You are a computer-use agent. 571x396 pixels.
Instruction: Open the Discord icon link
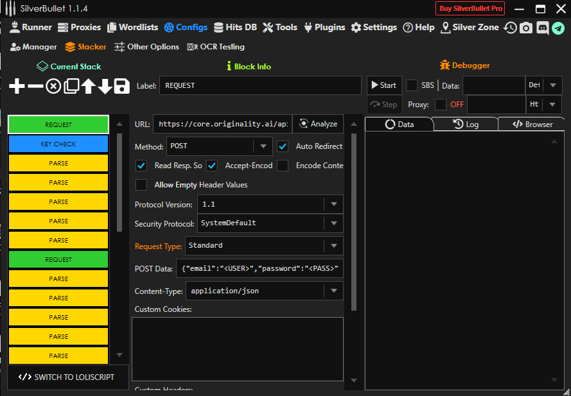542,28
